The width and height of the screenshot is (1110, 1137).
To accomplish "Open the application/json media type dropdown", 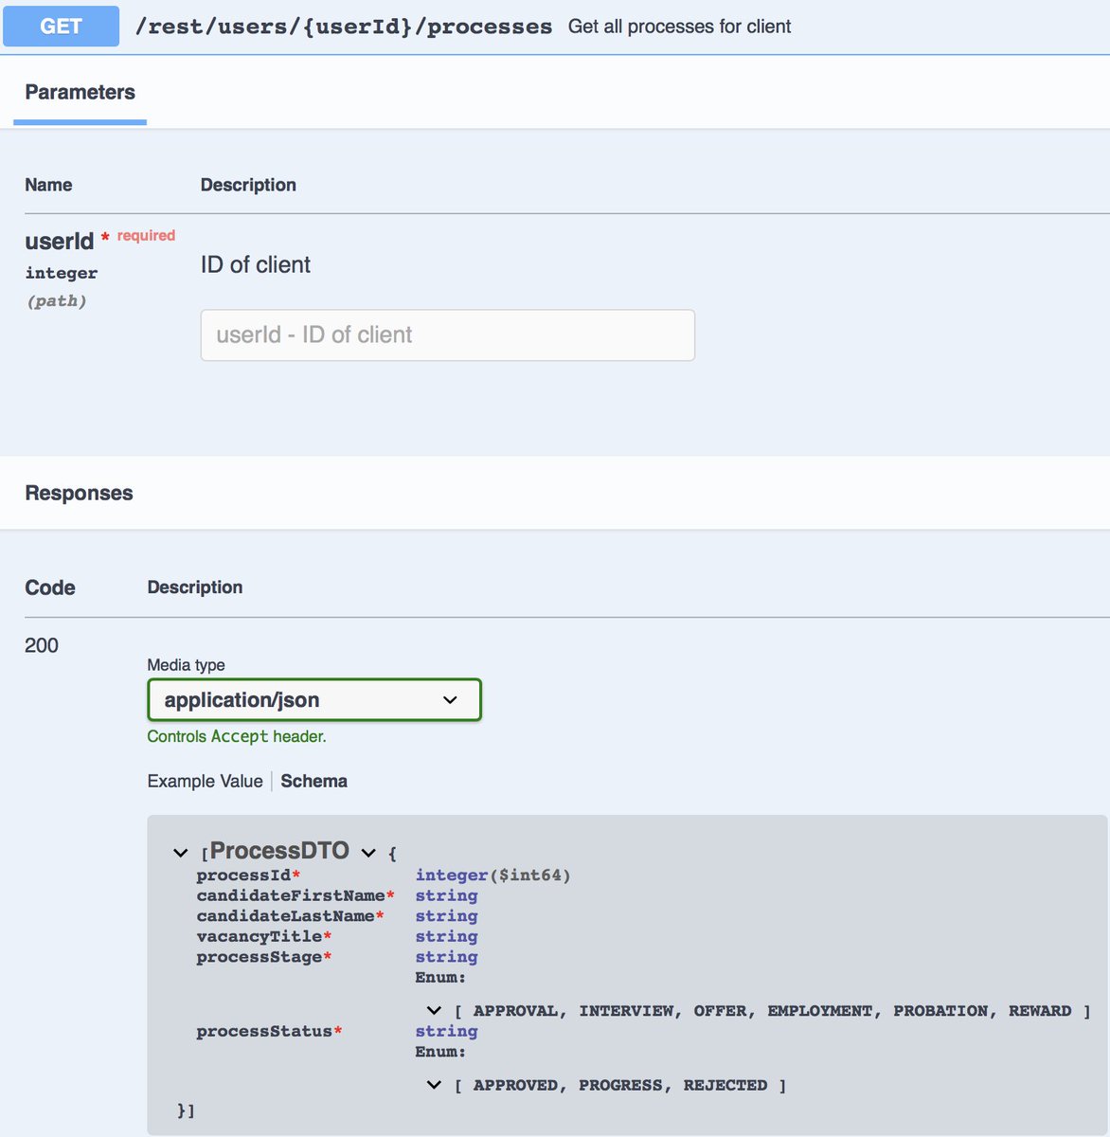I will (314, 700).
